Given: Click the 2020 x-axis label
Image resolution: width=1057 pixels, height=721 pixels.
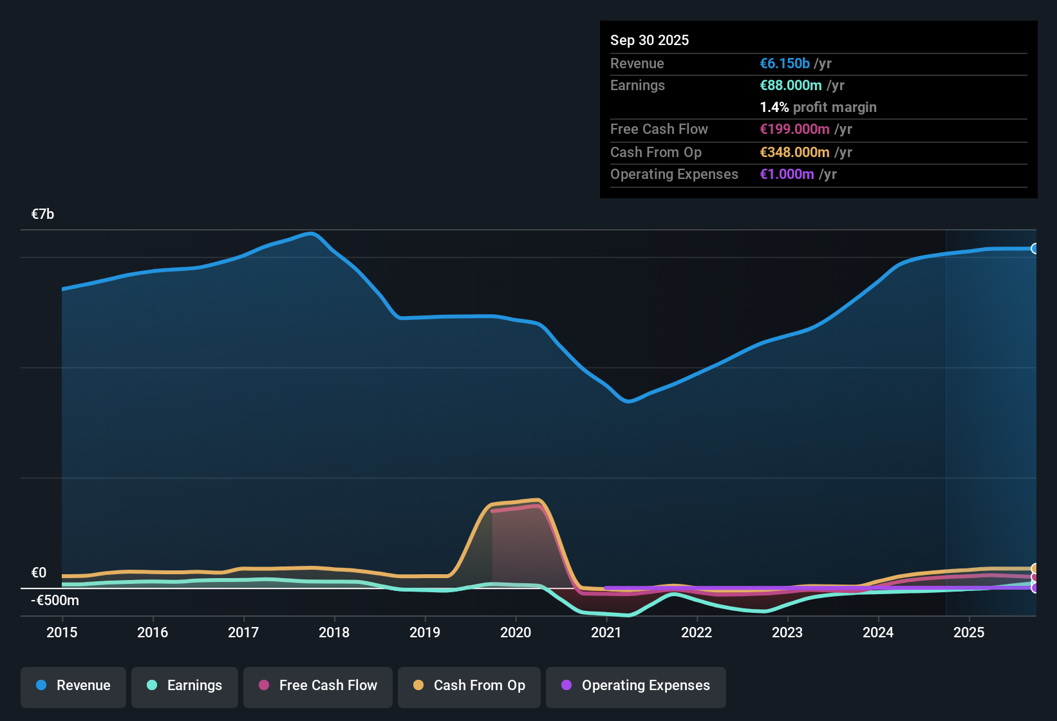Looking at the screenshot, I should pyautogui.click(x=516, y=633).
